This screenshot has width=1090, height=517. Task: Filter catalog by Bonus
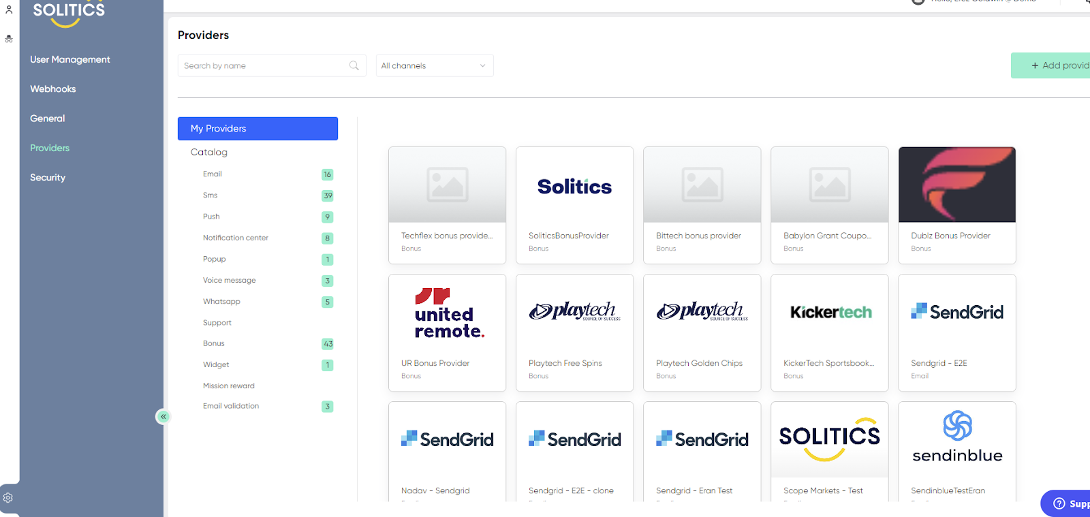point(213,343)
